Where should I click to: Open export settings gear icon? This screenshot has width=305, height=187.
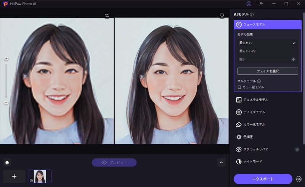pos(299,179)
